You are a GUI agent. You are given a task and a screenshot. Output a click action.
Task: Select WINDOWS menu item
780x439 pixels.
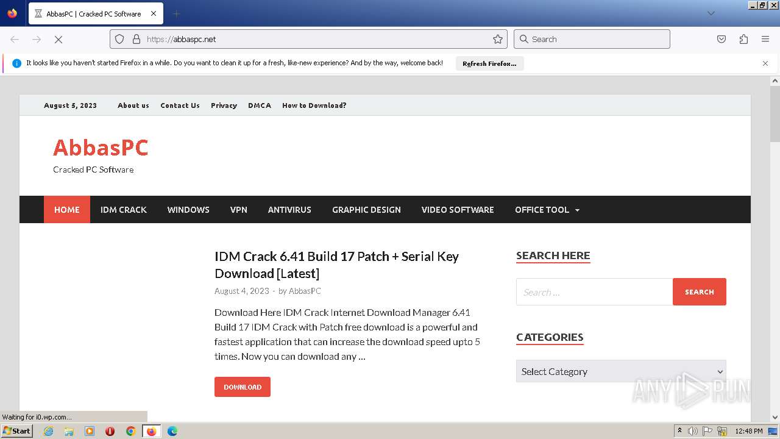click(x=188, y=210)
